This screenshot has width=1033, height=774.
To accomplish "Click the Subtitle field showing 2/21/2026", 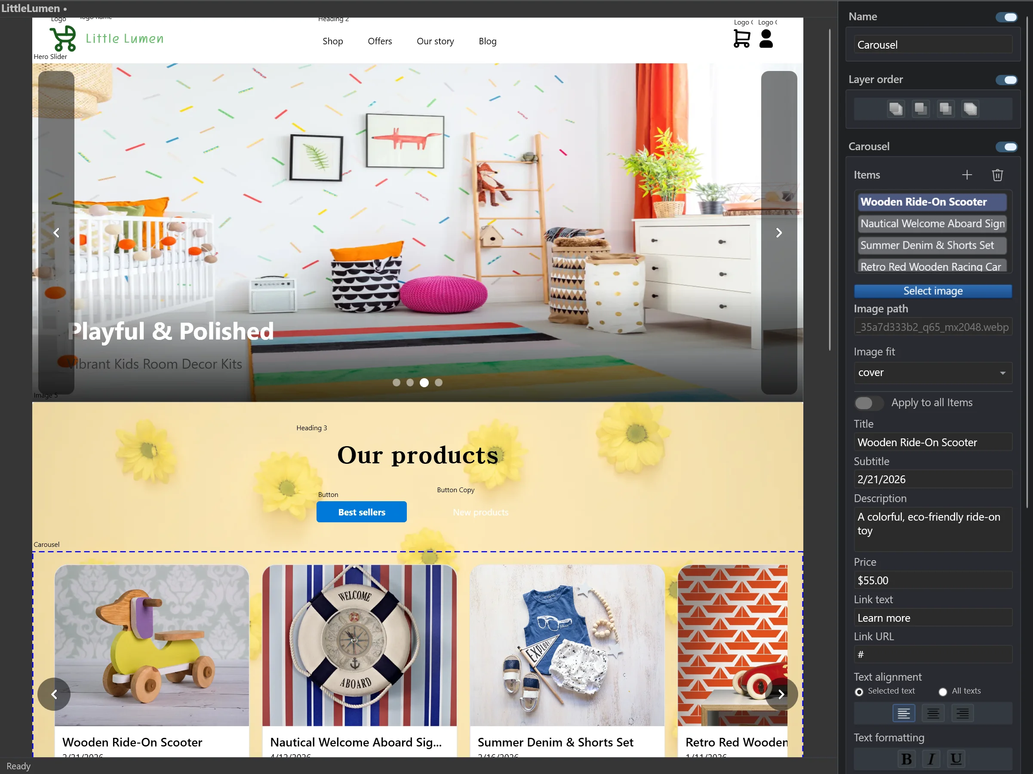I will 933,479.
